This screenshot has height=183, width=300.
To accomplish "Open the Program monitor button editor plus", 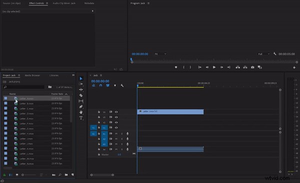I will pos(294,67).
